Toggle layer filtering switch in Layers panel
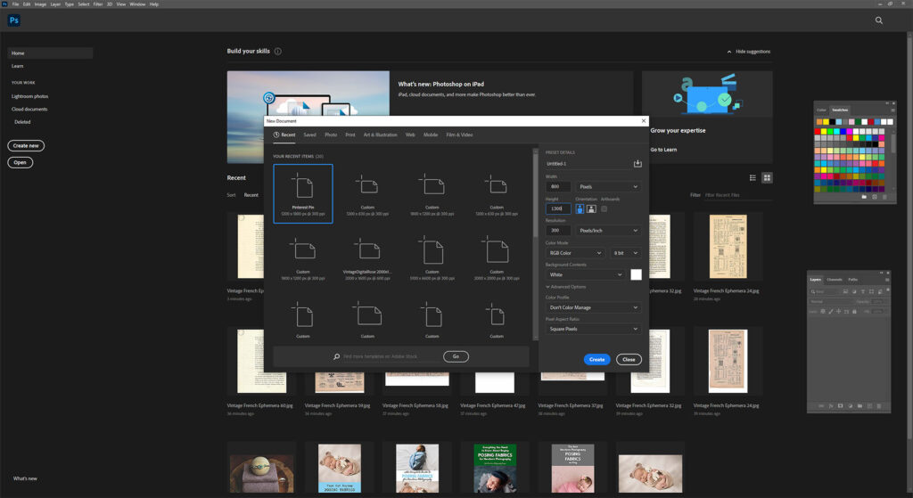This screenshot has height=498, width=913. [888, 290]
